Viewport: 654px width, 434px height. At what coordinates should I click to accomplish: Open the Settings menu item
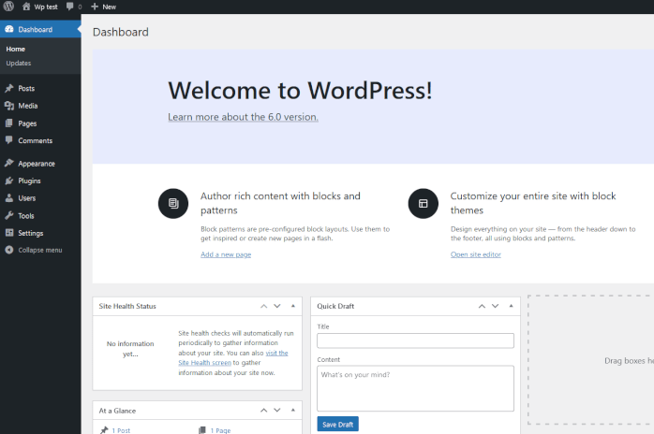tap(30, 233)
